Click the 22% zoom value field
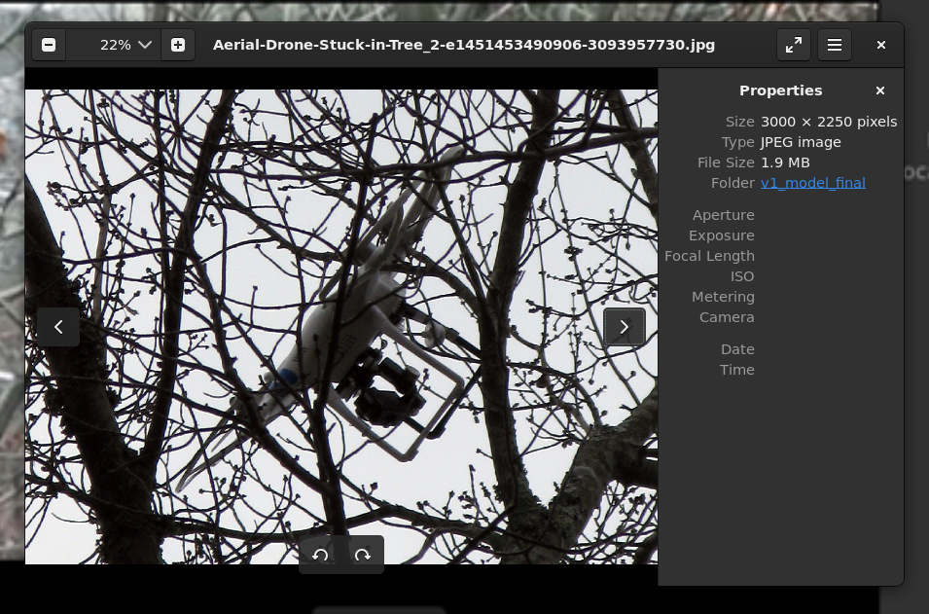 tap(114, 45)
